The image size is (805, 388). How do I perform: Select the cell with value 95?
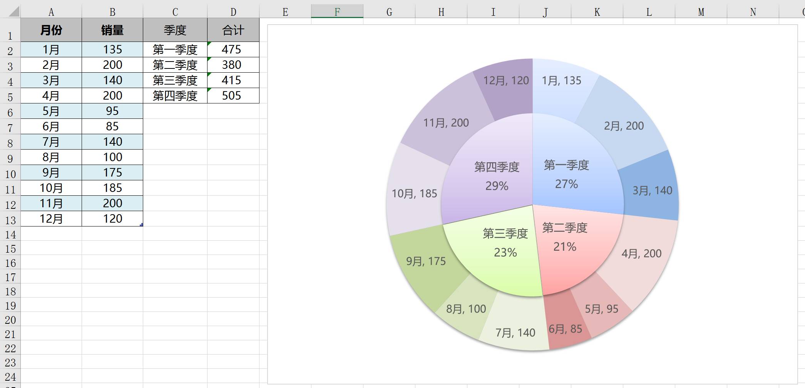(112, 111)
